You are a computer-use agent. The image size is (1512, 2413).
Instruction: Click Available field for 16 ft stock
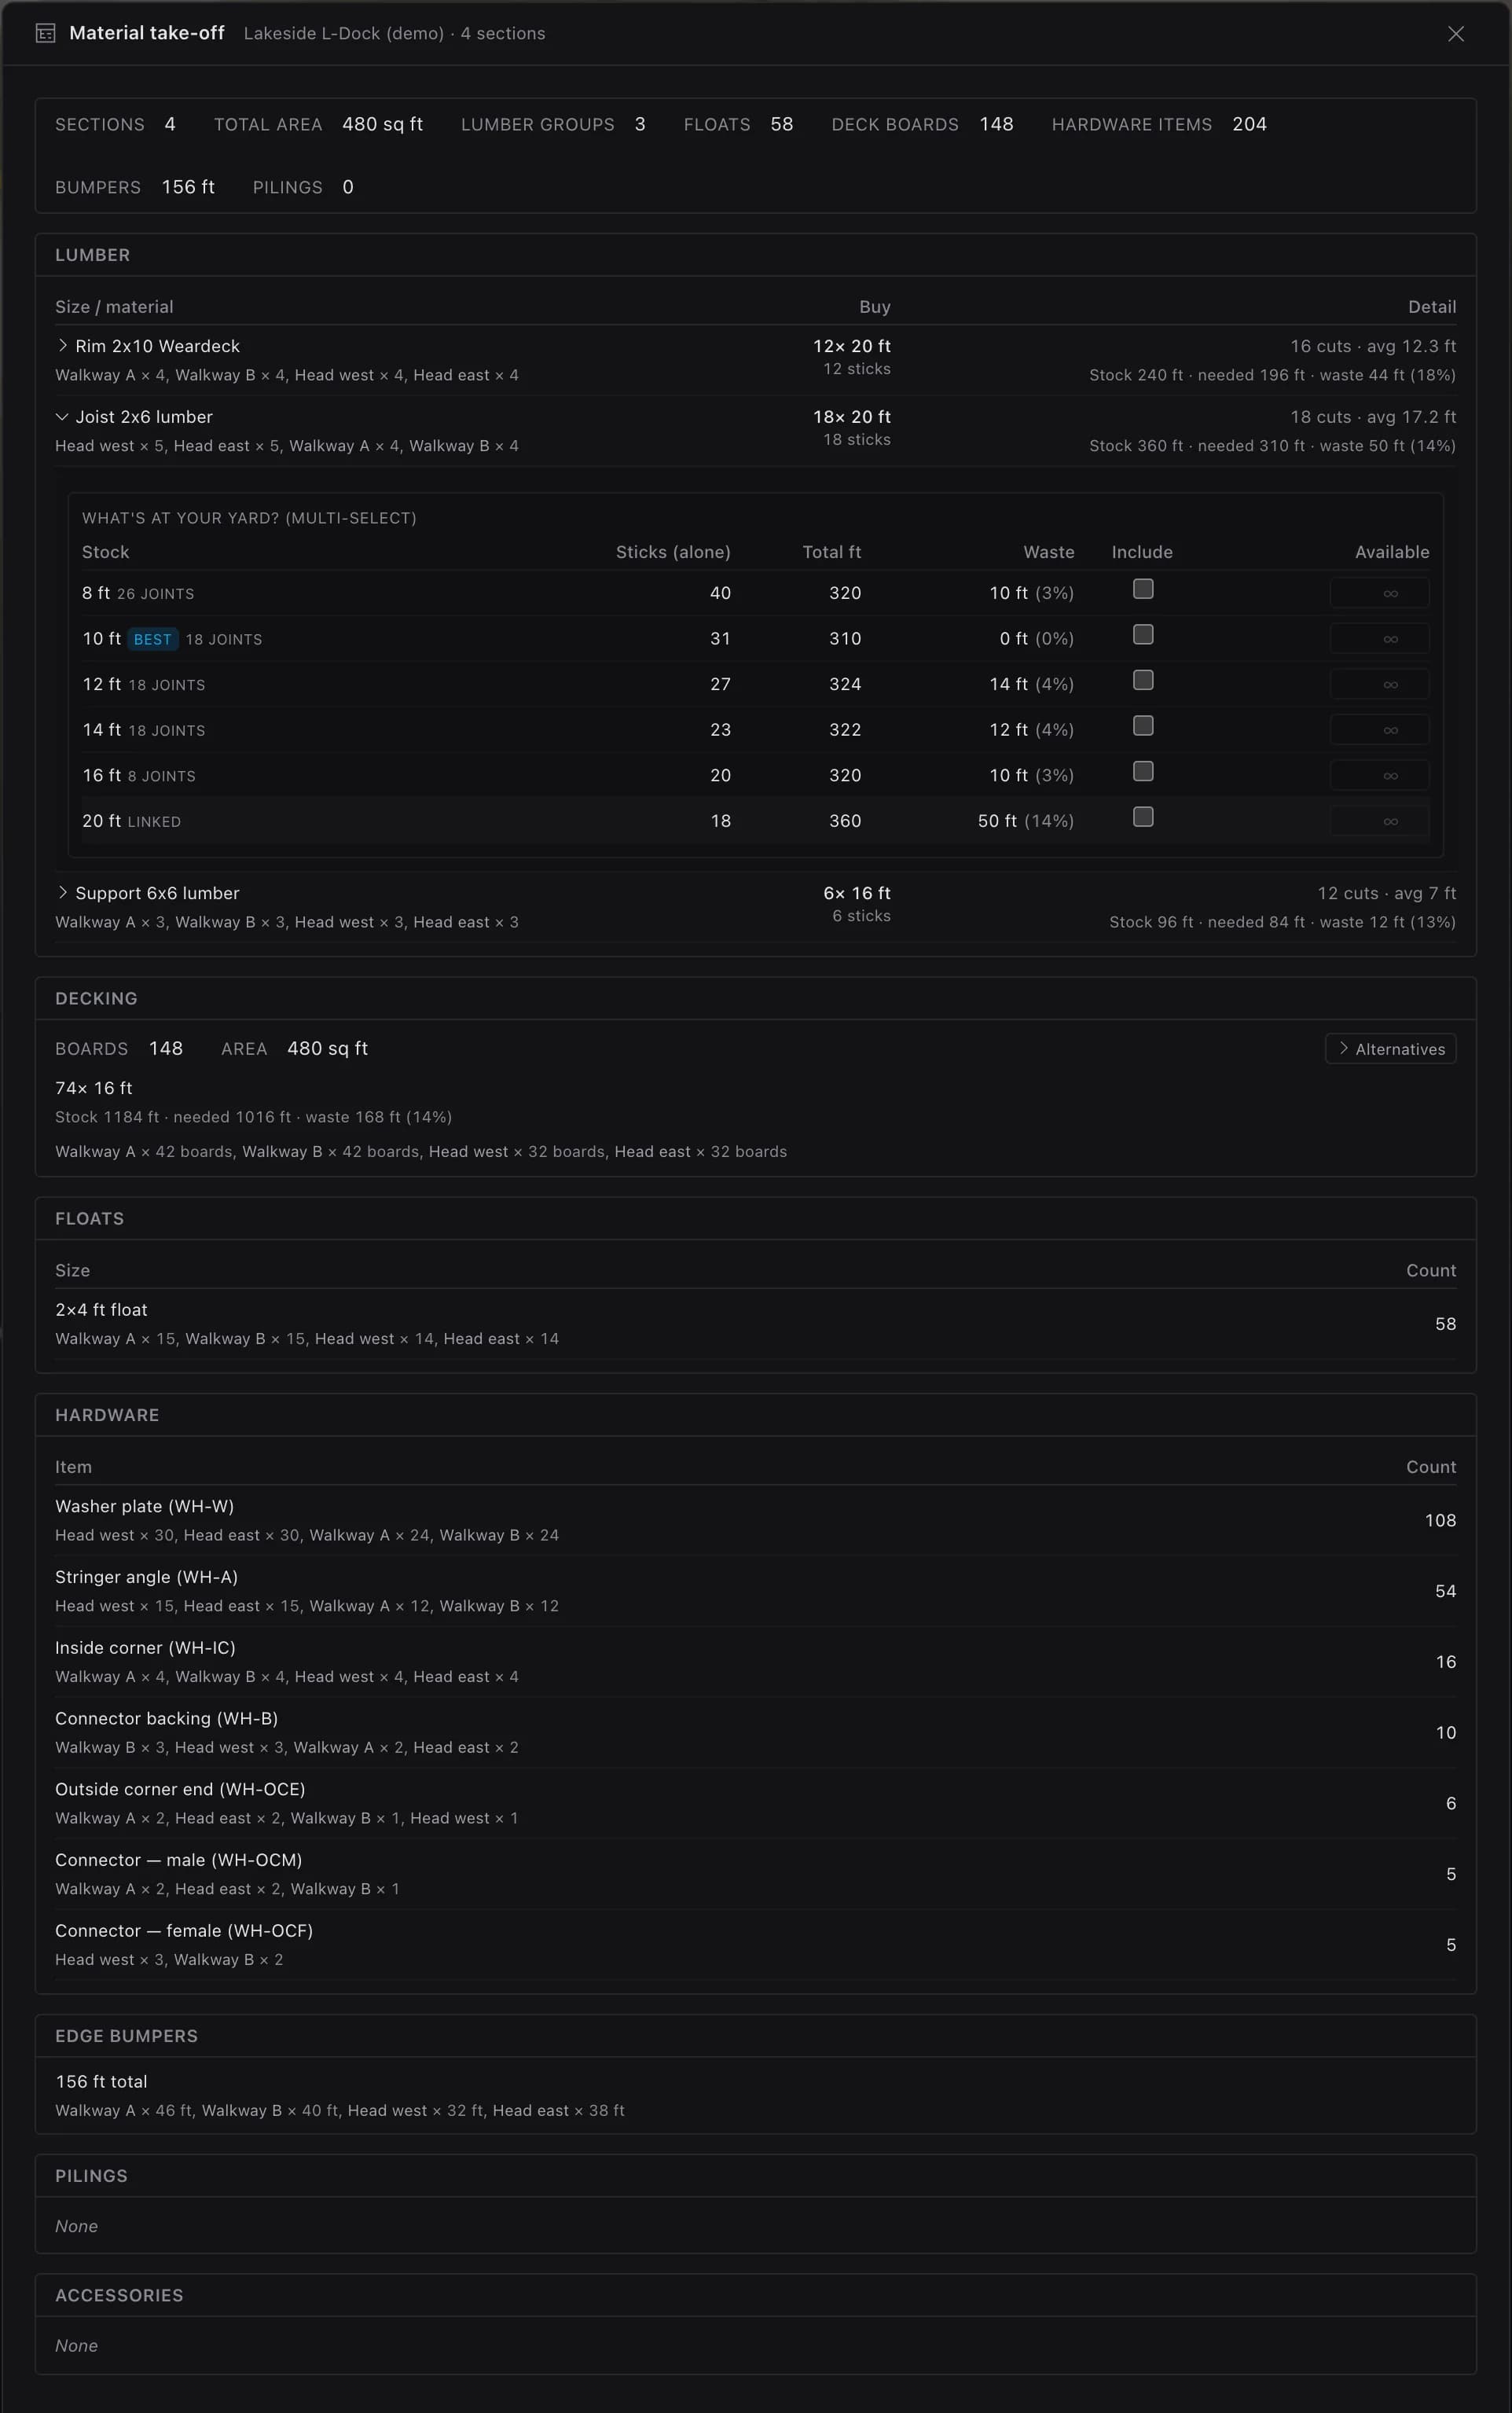(x=1379, y=775)
